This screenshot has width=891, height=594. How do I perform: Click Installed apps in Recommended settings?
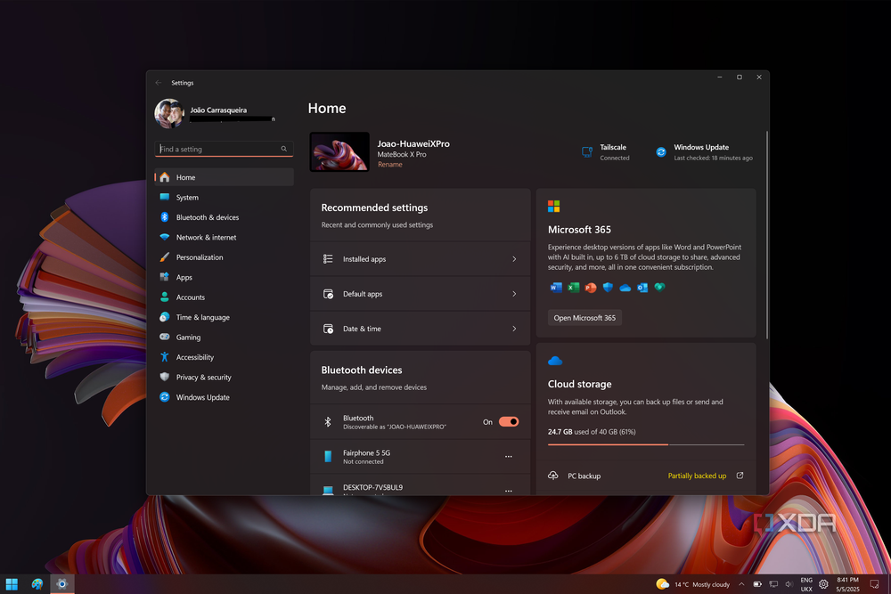click(x=421, y=259)
